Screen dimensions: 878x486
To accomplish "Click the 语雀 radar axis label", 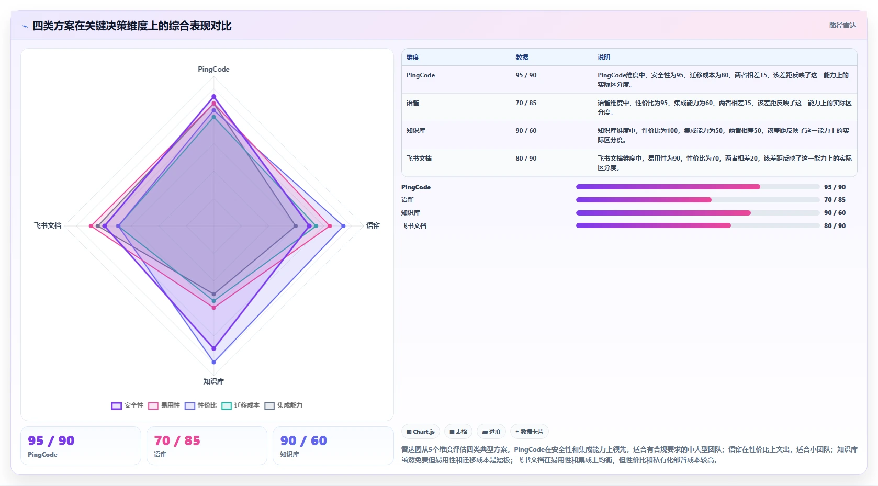I will pos(373,226).
